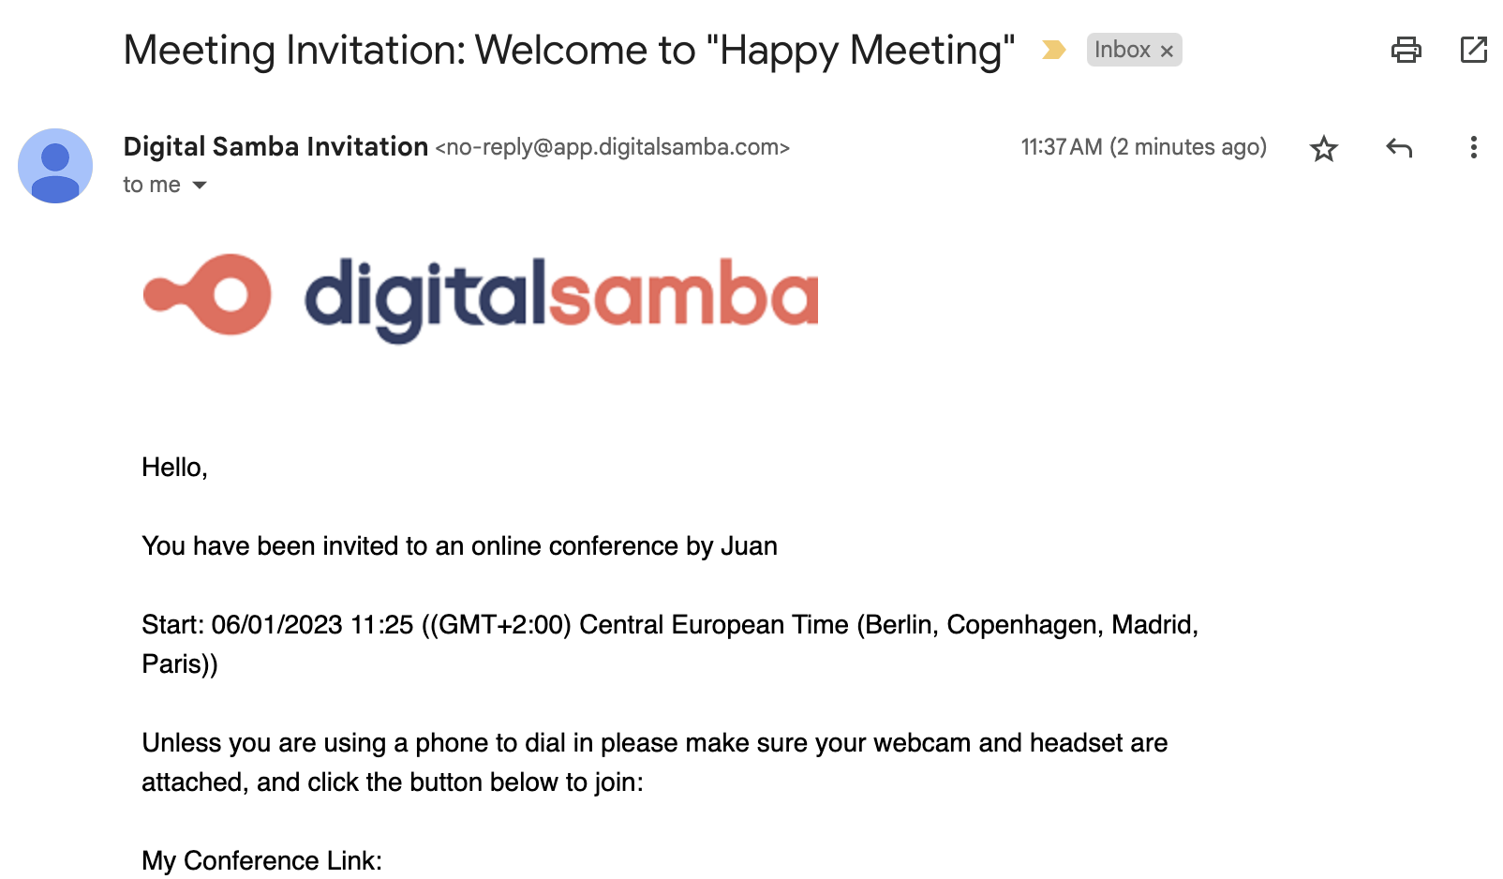Click the Start date and time line
The width and height of the screenshot is (1503, 879).
coord(669,625)
